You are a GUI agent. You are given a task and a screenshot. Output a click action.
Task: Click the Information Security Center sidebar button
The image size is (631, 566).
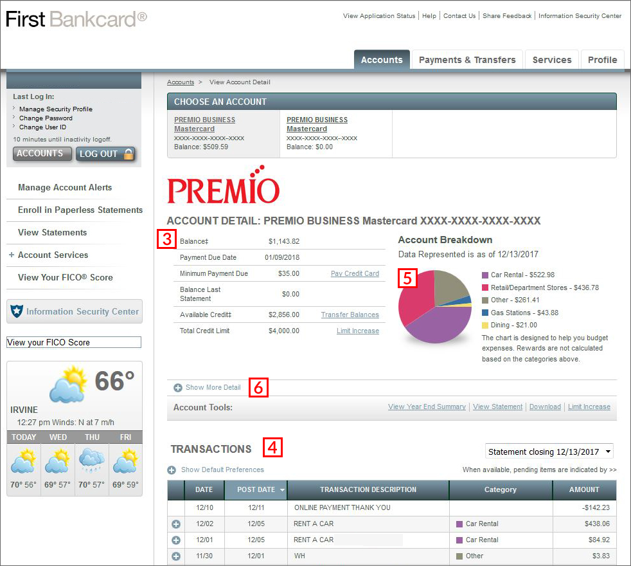[x=75, y=311]
